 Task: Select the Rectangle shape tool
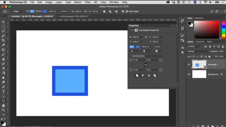3,101
